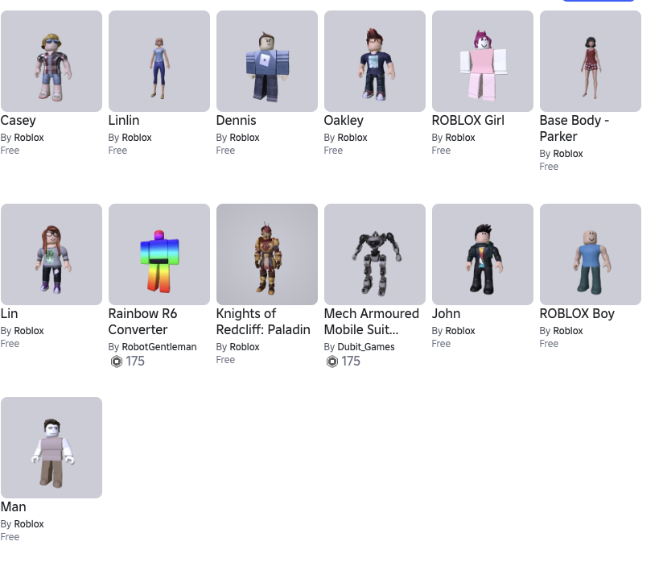Open Roblox creator link under Linlin

(x=137, y=138)
